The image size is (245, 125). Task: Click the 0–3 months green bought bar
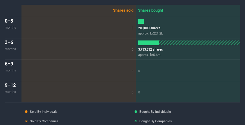[141, 21]
